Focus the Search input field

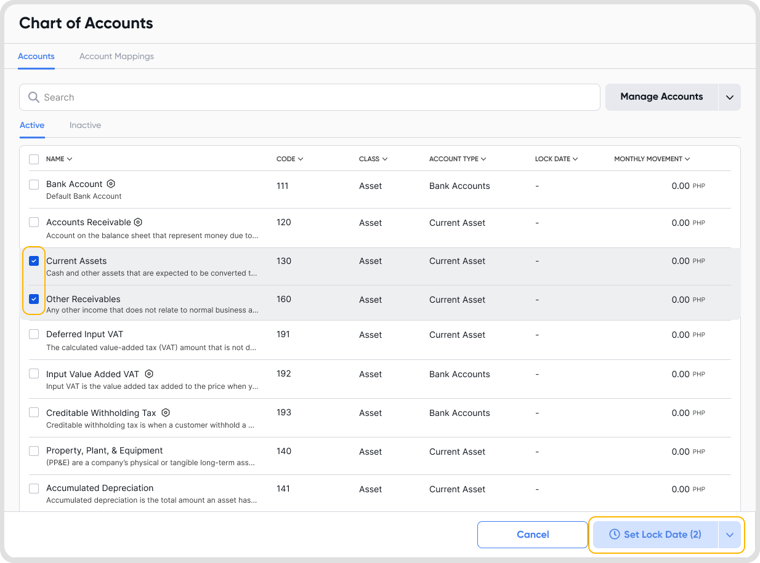310,97
